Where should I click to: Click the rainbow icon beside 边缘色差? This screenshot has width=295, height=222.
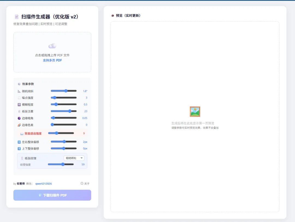19,125
